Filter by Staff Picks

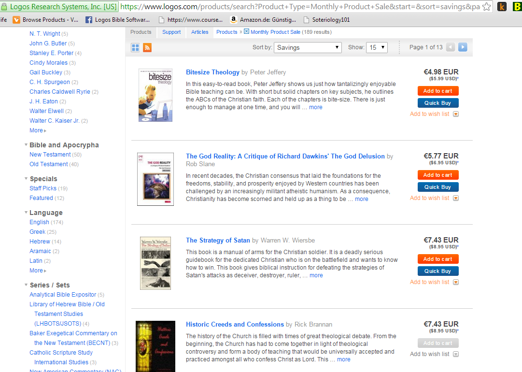tap(43, 188)
